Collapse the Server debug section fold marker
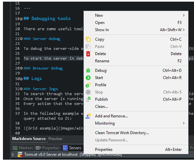Image resolution: width=194 pixels, height=161 pixels. tap(21, 39)
